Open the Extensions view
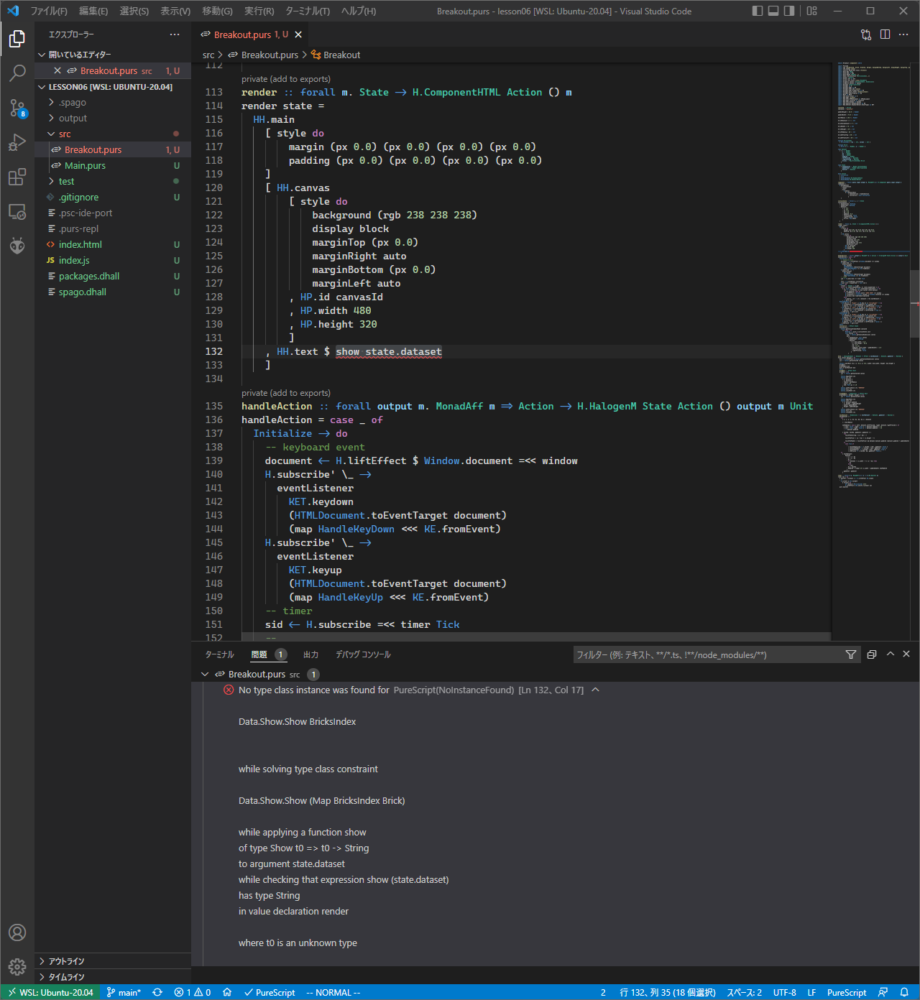 17,177
